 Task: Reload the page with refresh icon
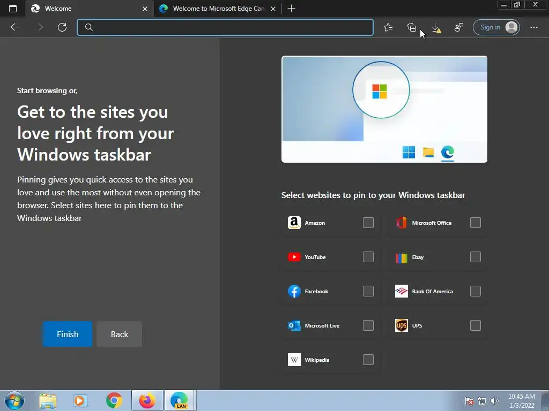[x=62, y=27]
